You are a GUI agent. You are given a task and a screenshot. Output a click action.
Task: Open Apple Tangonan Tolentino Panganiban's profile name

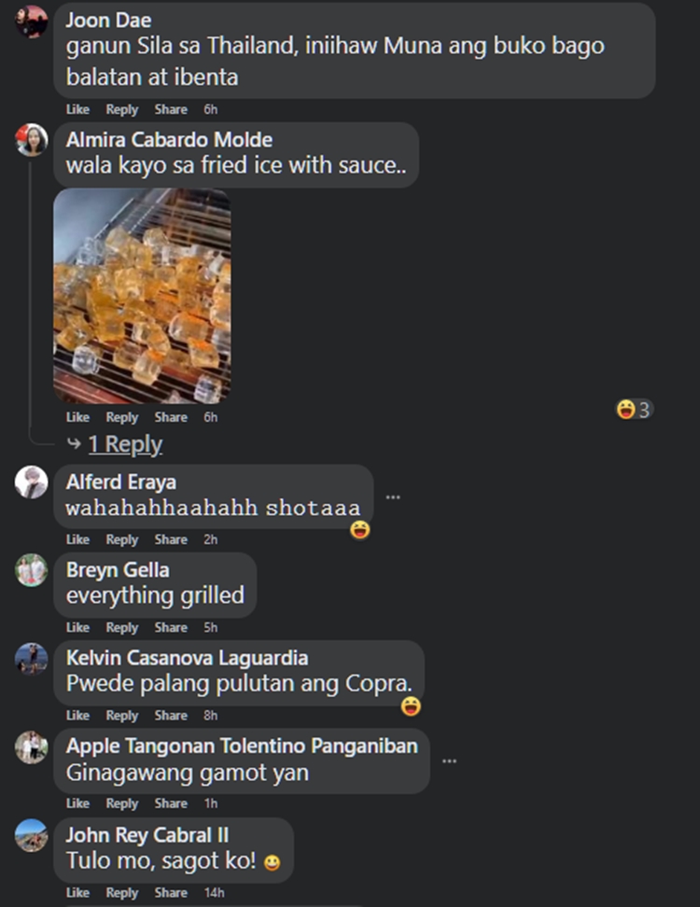click(242, 746)
